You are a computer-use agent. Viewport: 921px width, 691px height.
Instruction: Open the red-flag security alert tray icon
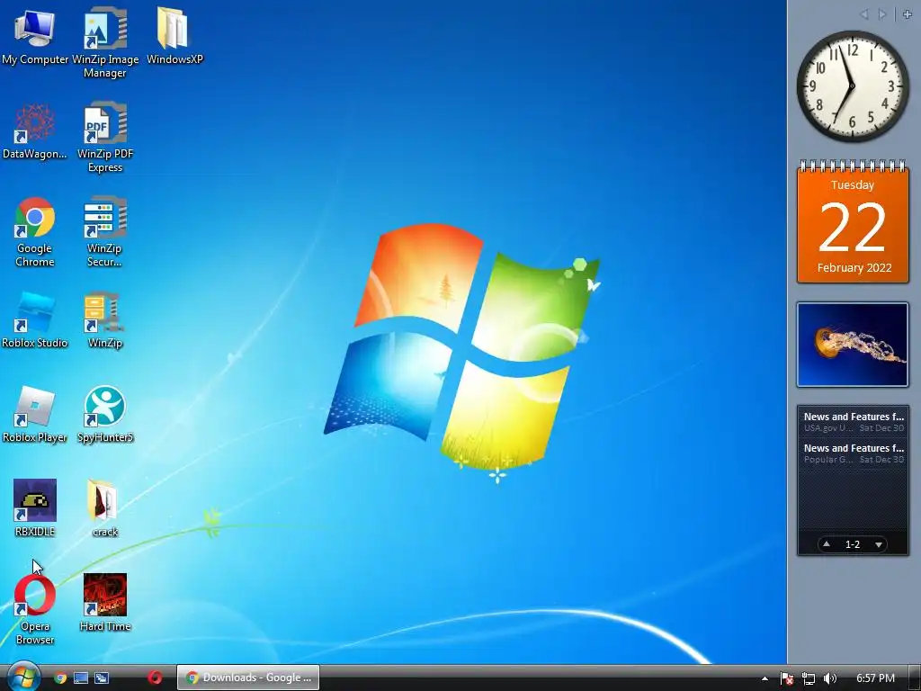coord(787,678)
